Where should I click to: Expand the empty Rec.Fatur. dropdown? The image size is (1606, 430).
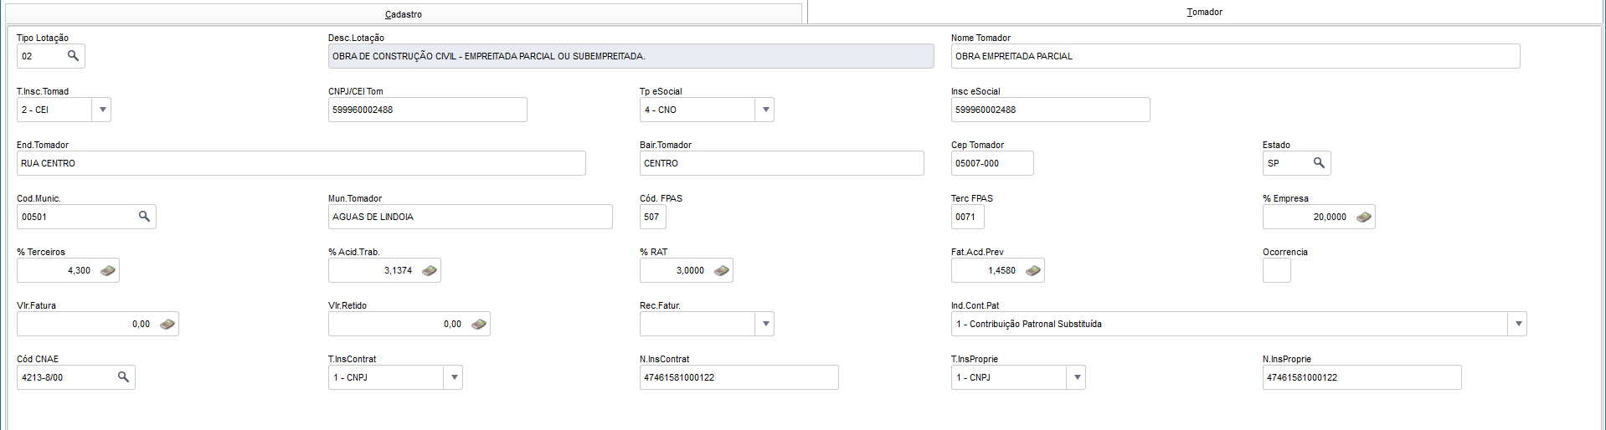(x=764, y=324)
